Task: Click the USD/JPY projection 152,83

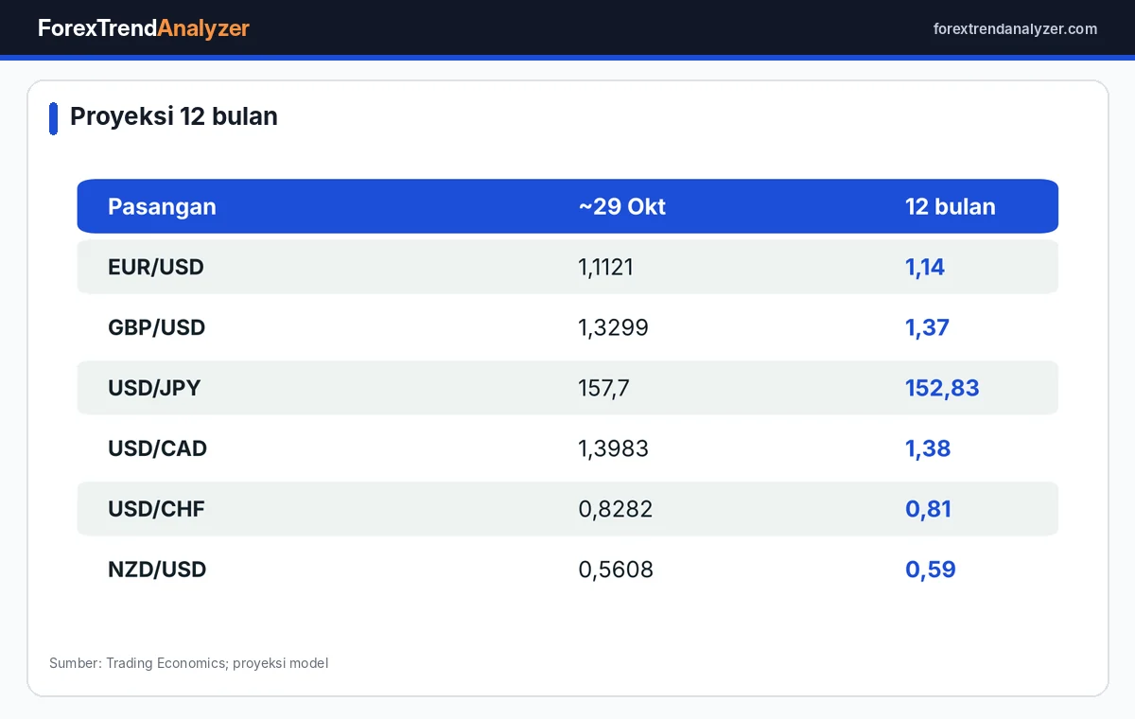Action: pyautogui.click(x=942, y=388)
